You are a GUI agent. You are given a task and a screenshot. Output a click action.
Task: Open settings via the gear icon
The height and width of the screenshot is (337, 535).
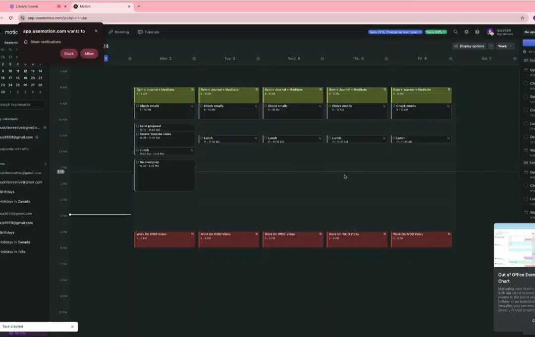467,32
